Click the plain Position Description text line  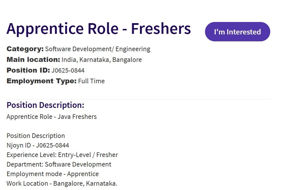(x=36, y=136)
